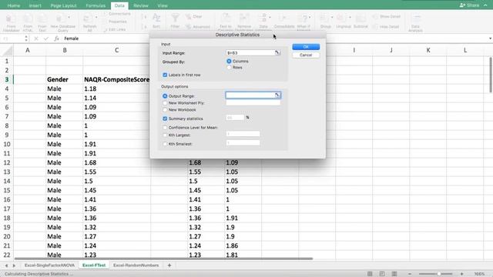
Task: Click the Filter funnel icon
Action: pos(175,18)
